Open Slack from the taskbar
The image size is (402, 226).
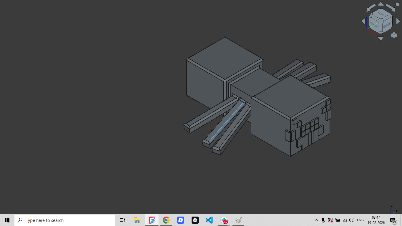point(224,220)
